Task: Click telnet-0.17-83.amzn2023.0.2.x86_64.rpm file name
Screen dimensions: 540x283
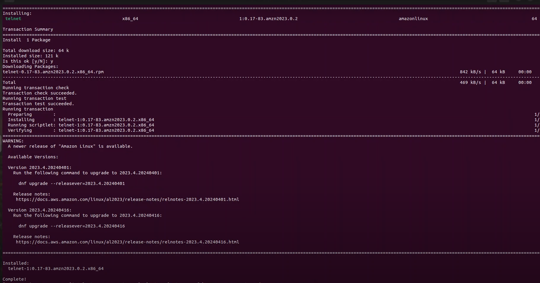Action: [x=53, y=72]
